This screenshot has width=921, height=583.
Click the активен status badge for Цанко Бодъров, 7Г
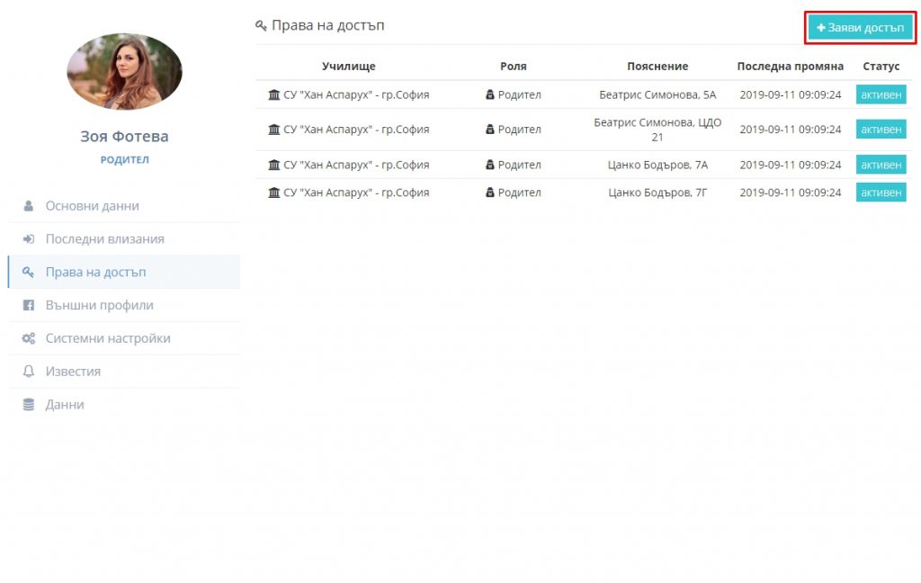click(x=881, y=193)
